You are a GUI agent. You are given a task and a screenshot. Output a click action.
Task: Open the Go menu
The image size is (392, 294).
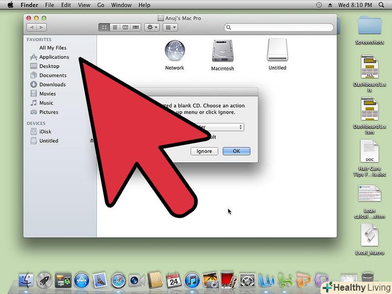(x=101, y=5)
